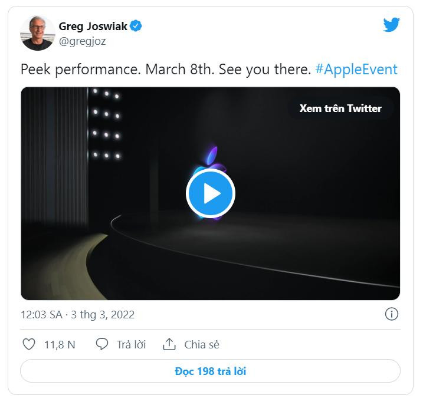Viewport: 423px width, 405px height.
Task: Like the tweet with the heart icon
Action: click(x=28, y=344)
